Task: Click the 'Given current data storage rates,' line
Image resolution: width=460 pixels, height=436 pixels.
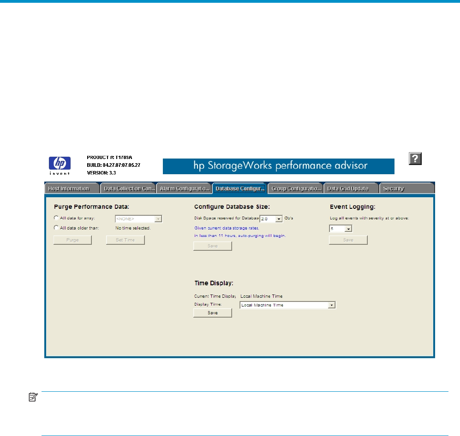Action: (227, 228)
